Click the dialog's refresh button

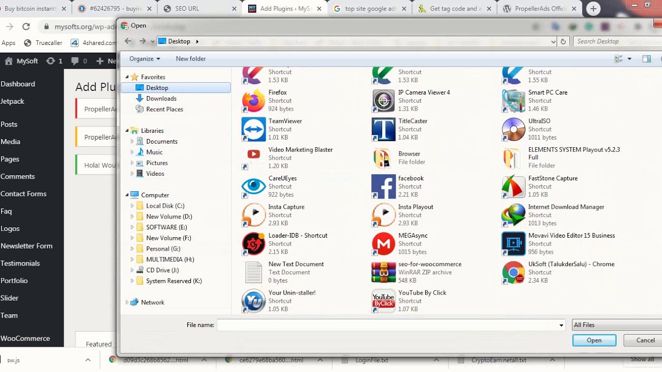pyautogui.click(x=563, y=41)
